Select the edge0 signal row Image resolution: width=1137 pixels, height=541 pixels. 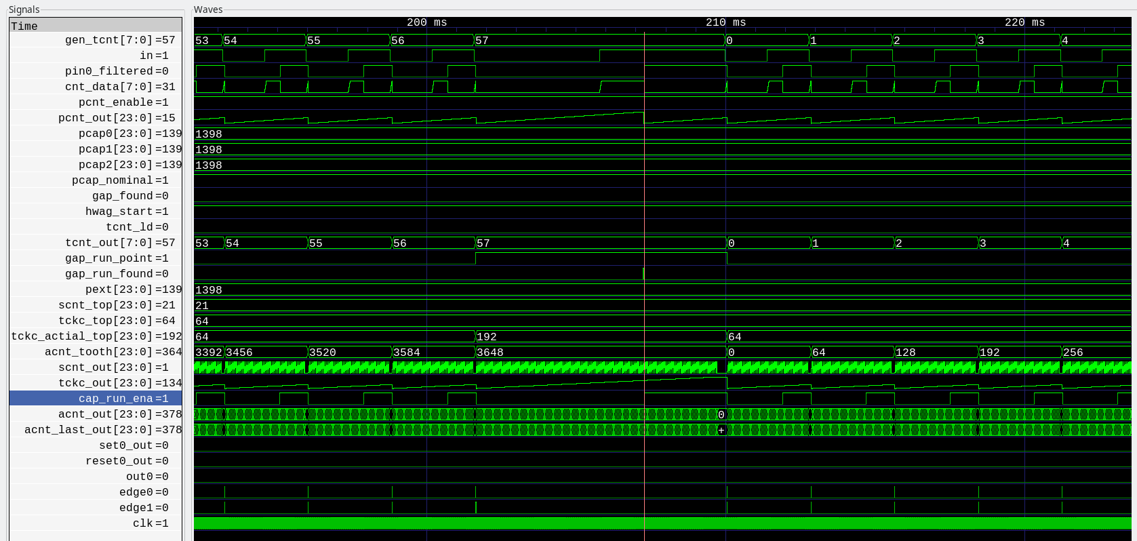(96, 492)
